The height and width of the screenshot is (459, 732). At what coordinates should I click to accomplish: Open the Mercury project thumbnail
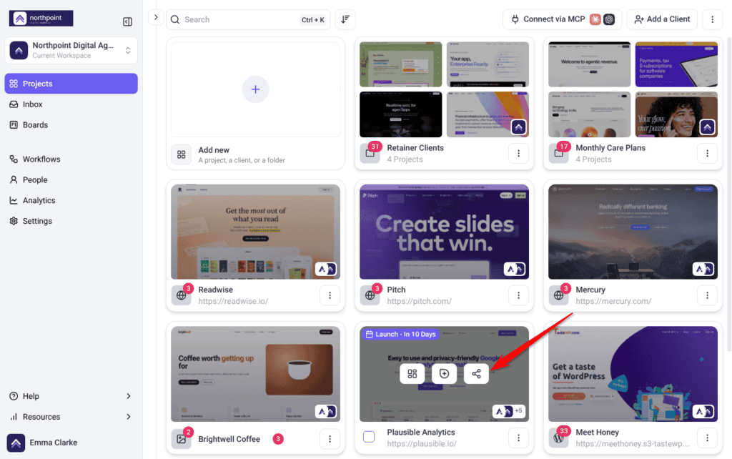coord(633,232)
